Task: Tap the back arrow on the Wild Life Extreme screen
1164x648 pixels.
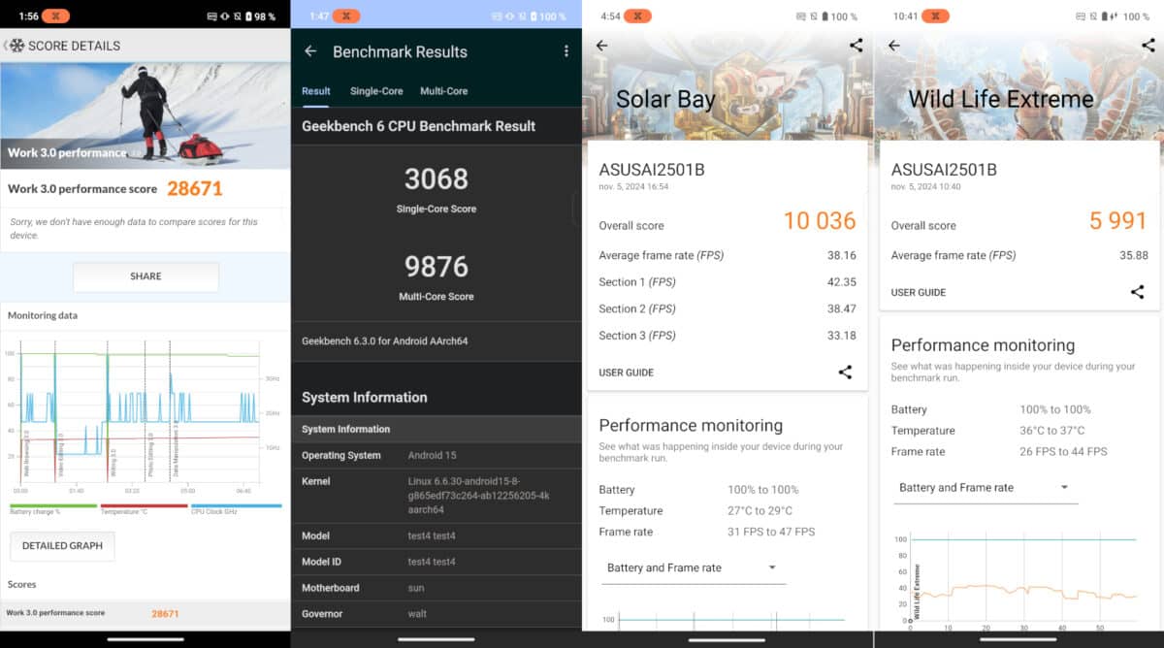Action: coord(893,46)
